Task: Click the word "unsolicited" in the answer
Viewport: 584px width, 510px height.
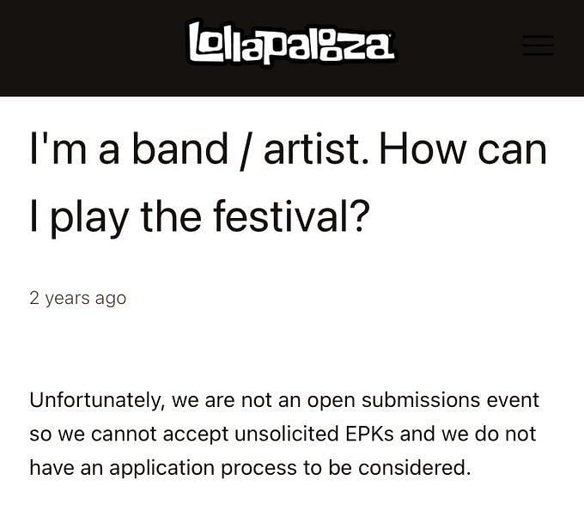Action: [286, 434]
